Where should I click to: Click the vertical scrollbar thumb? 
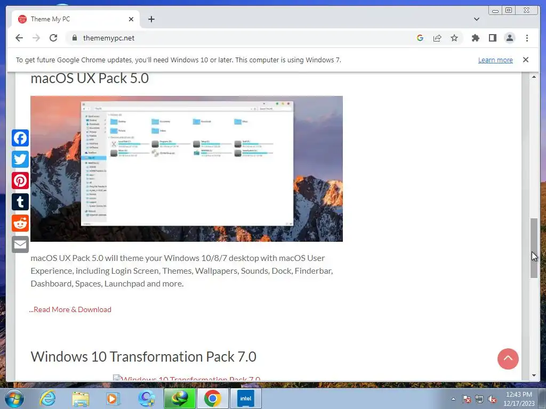click(534, 248)
